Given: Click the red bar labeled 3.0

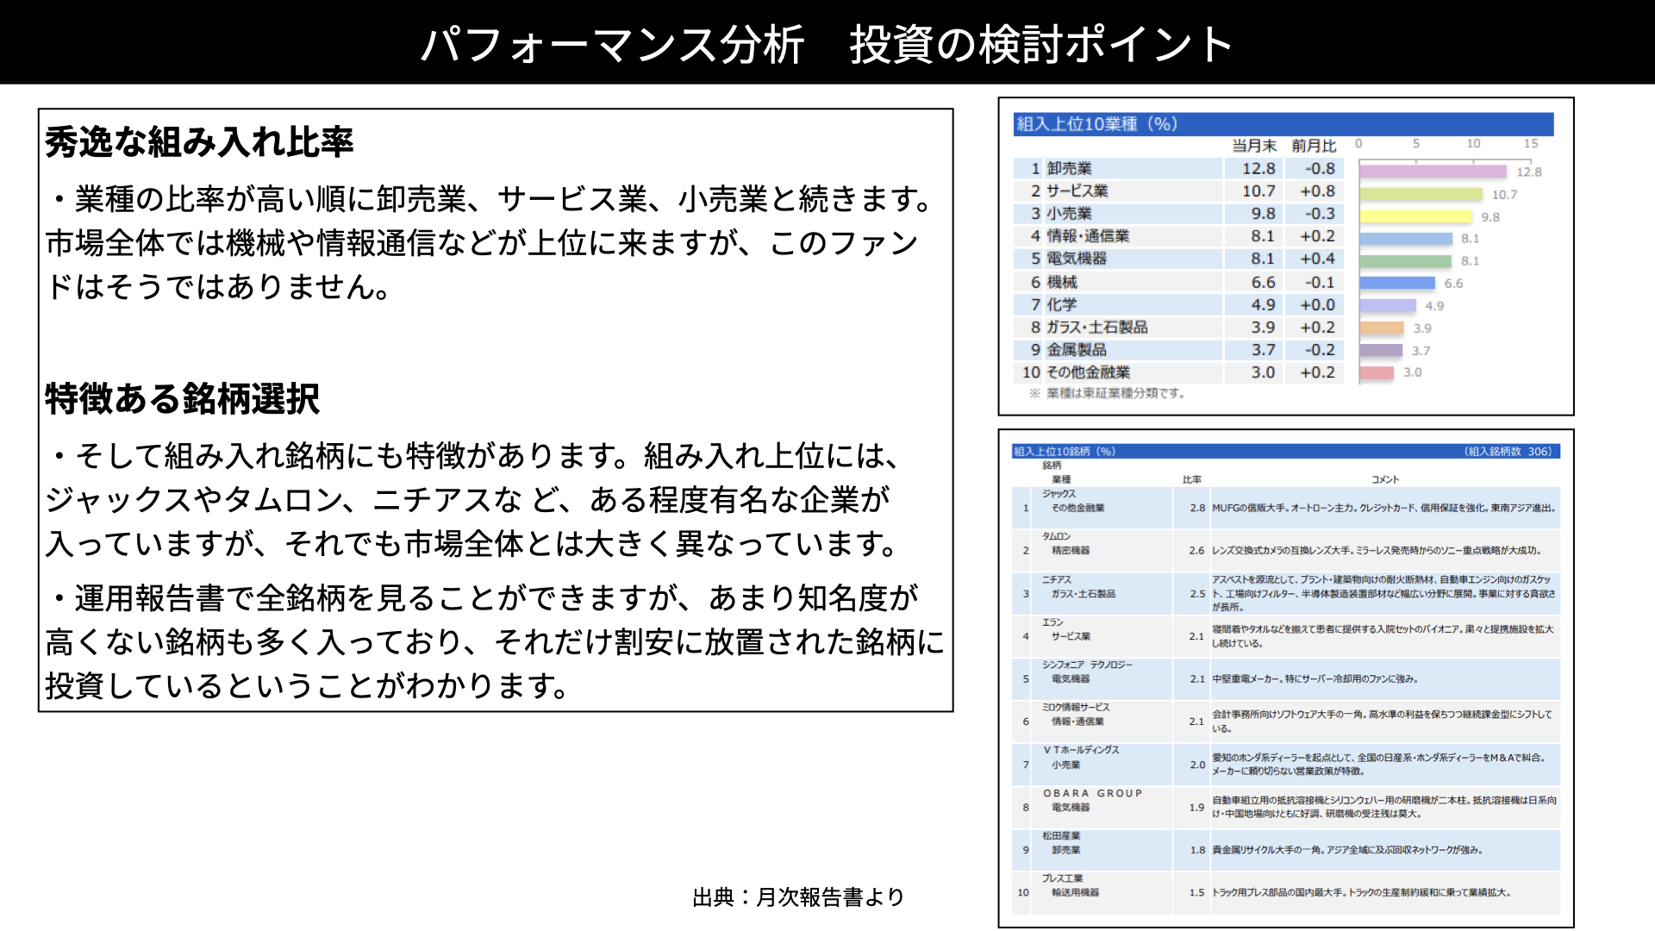Looking at the screenshot, I should point(1377,372).
